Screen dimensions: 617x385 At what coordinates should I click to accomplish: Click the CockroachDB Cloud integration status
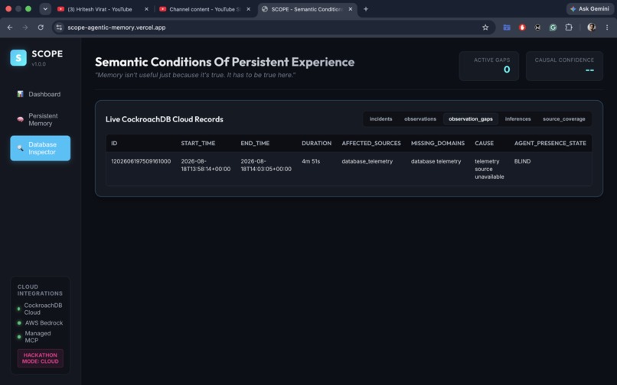click(x=40, y=309)
